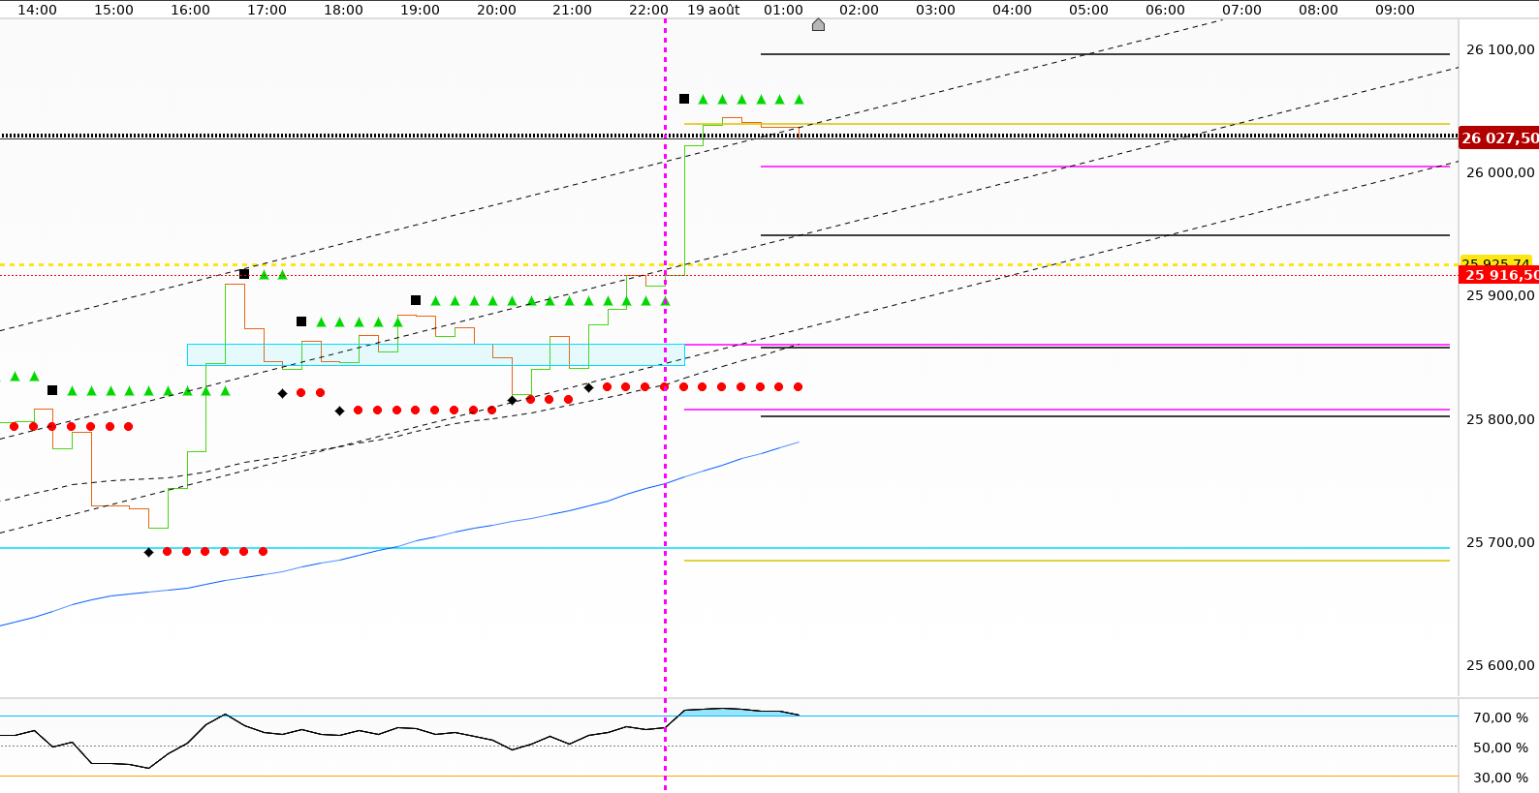Click the 20:00 time axis label

click(x=496, y=10)
